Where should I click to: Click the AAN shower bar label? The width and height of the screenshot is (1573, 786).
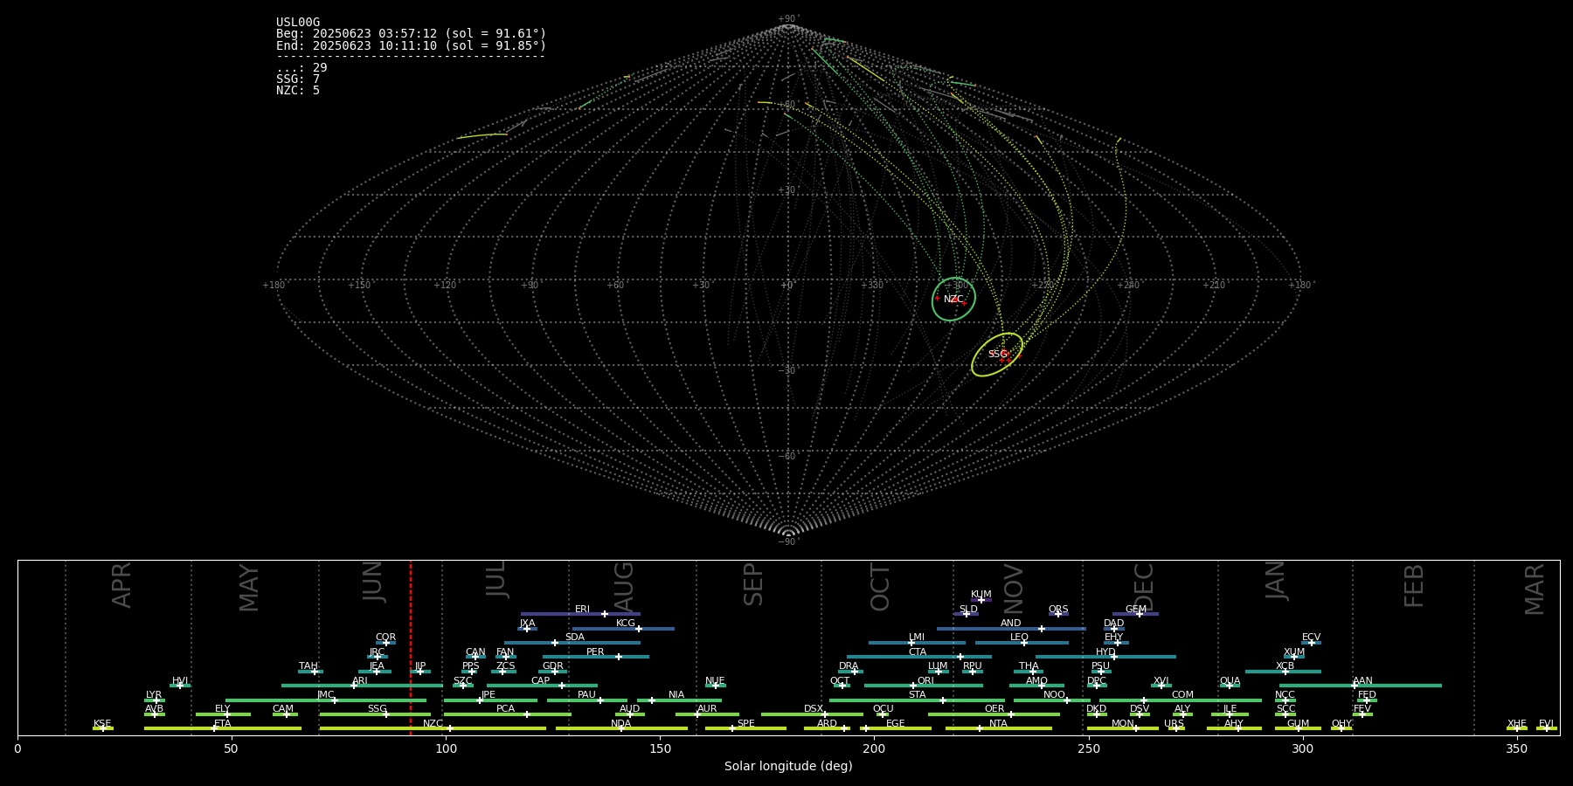(1362, 681)
